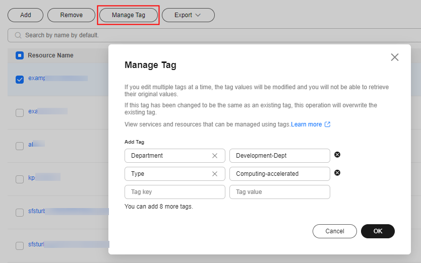Check the resource starting with 'kp'
Viewport: 421px width, 263px height.
tap(20, 179)
